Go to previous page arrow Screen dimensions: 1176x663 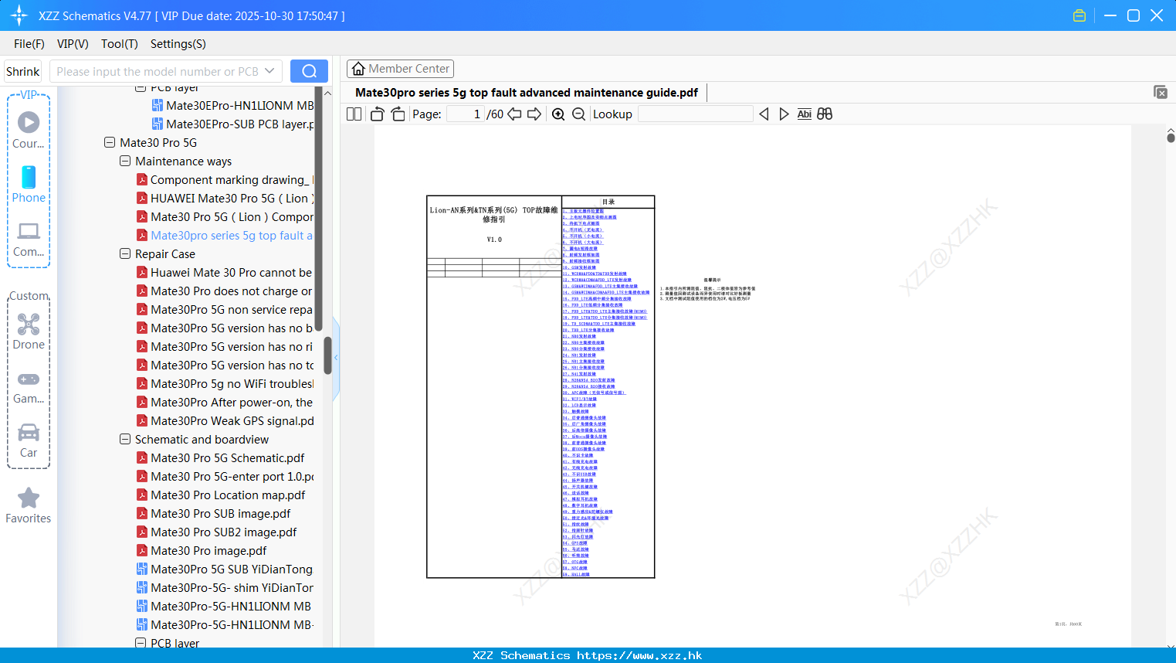click(514, 114)
